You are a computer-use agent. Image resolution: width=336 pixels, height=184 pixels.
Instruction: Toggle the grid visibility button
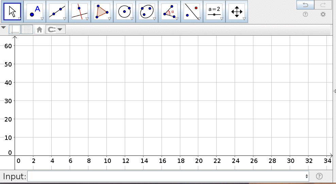27,30
